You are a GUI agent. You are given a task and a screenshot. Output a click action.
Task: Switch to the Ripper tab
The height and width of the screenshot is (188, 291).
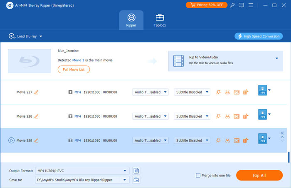point(131,20)
